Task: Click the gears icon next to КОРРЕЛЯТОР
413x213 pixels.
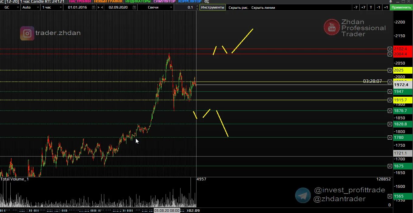Action: 207,2
